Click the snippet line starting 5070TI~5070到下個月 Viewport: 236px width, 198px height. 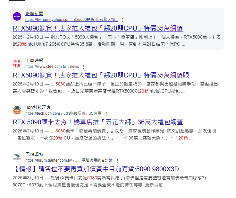(90, 185)
